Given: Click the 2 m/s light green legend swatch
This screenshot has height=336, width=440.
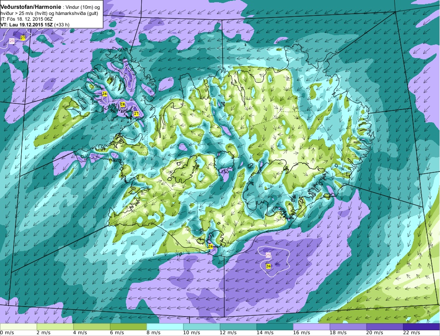Looking at the screenshot, I should [55, 327].
